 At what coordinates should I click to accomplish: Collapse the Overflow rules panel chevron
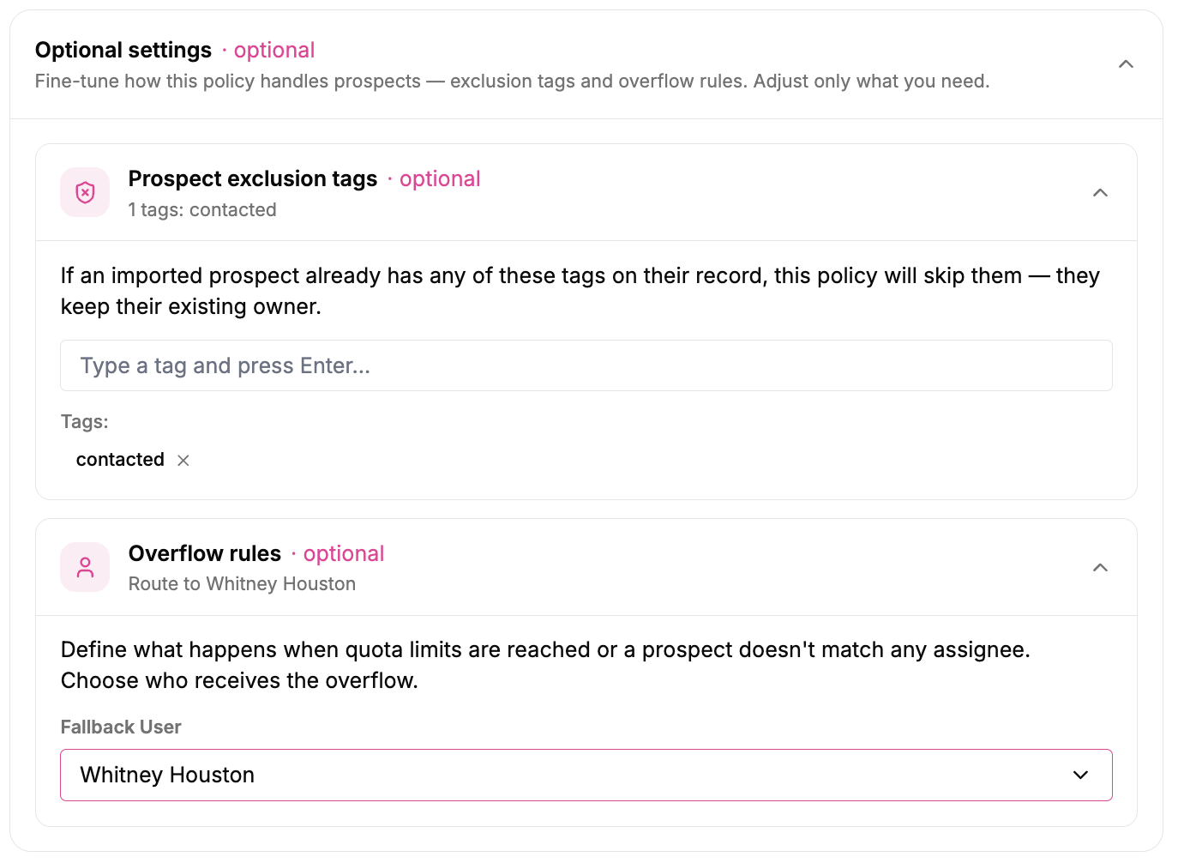[1100, 568]
